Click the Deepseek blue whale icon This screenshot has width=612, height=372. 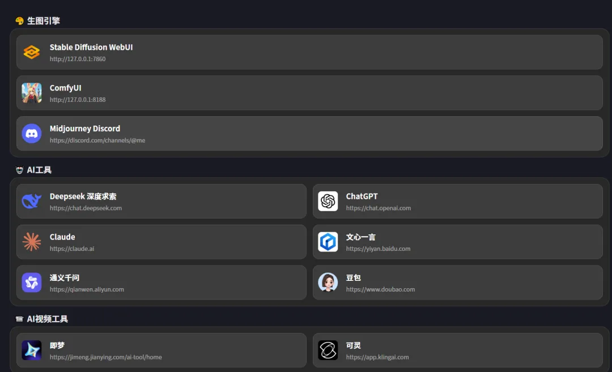tap(32, 201)
